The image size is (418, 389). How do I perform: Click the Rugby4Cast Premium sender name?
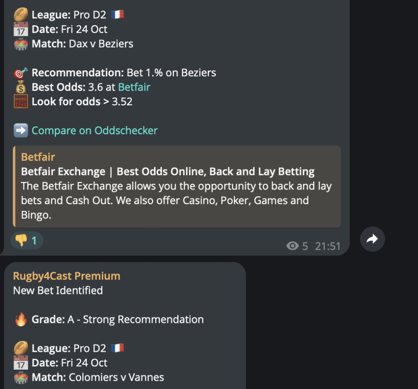[x=67, y=276]
